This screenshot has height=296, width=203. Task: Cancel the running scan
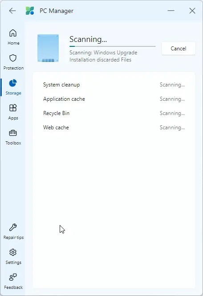pos(179,49)
